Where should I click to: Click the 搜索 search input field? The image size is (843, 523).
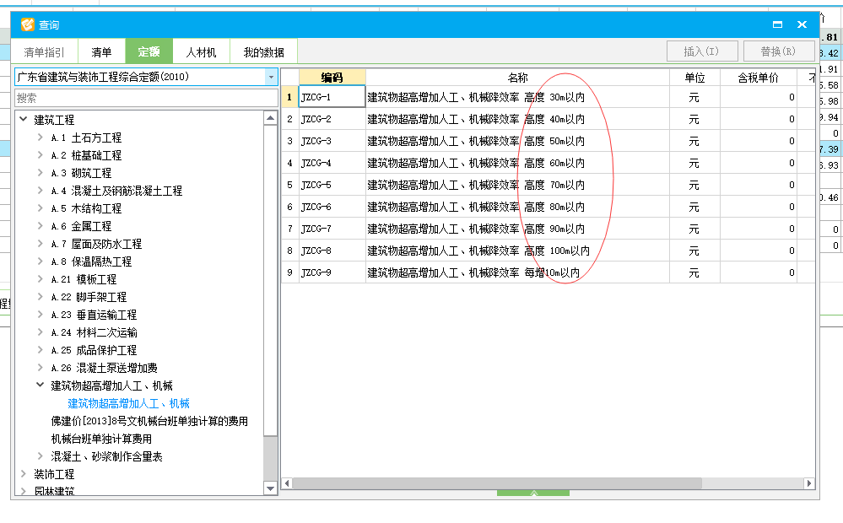pos(146,99)
